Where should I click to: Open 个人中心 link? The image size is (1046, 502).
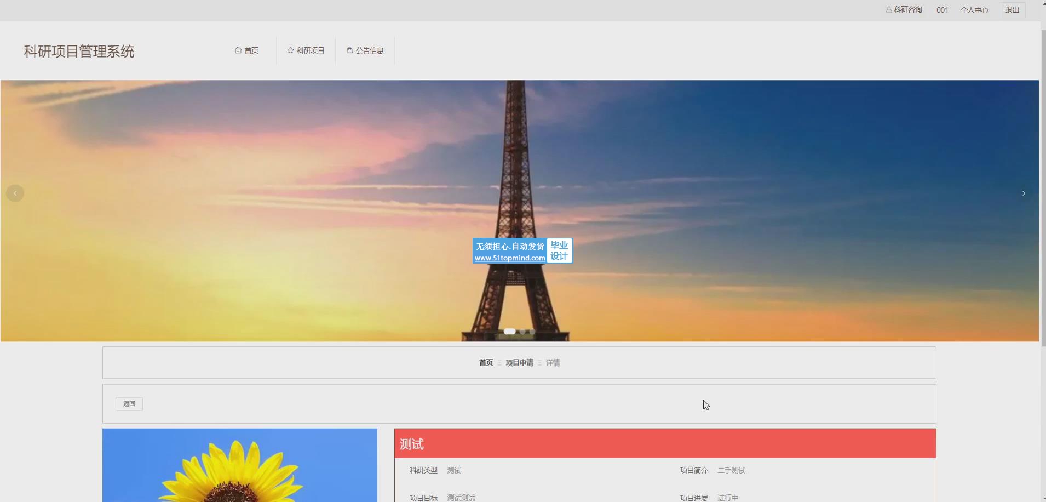974,10
